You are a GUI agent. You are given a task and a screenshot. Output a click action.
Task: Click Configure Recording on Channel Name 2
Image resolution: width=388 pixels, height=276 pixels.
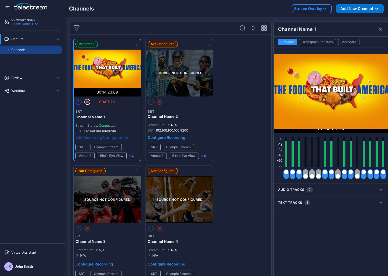click(x=166, y=137)
